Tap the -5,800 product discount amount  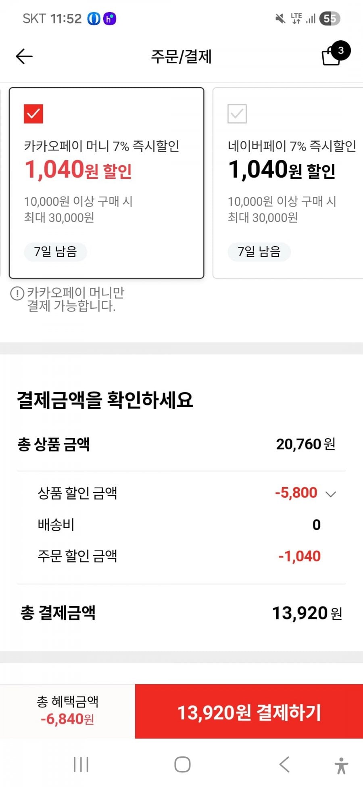(x=296, y=493)
